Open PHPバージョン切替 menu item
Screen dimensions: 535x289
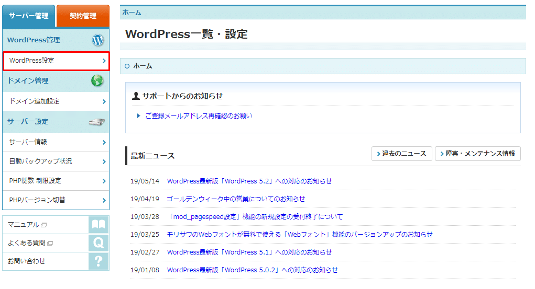point(56,200)
